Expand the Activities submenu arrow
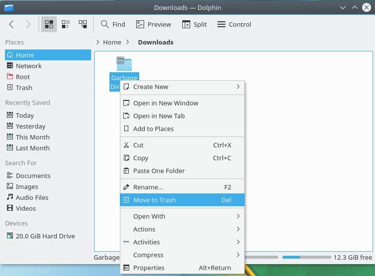The width and height of the screenshot is (375, 276). 238,242
